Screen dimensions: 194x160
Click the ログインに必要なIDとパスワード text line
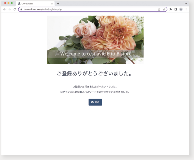[x=95, y=92]
